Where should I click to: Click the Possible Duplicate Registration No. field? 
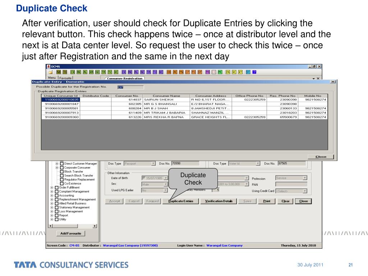[x=130, y=87]
